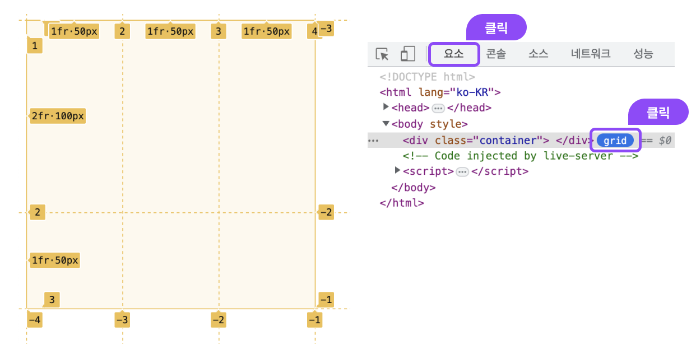Screen dimensions: 696x349
Task: Open the 요소 tab
Action: click(454, 54)
